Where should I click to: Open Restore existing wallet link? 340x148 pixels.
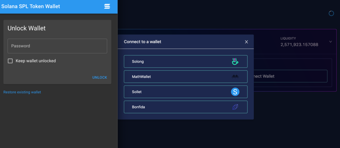(x=22, y=92)
